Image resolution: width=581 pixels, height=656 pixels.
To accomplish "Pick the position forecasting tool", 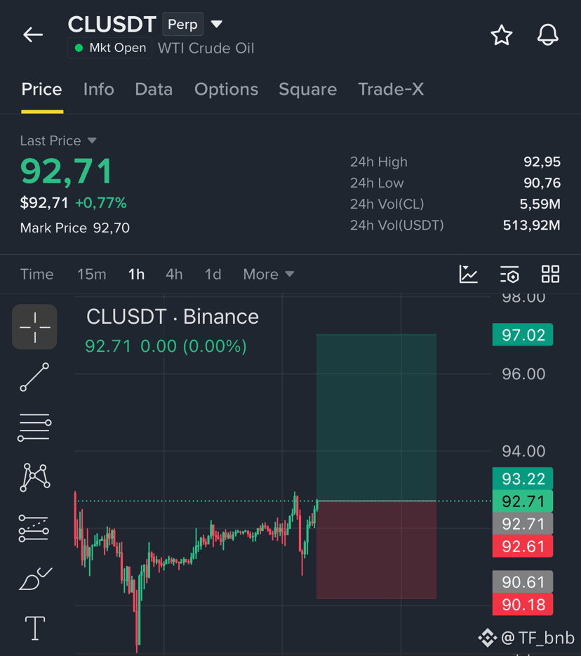I will tap(34, 528).
